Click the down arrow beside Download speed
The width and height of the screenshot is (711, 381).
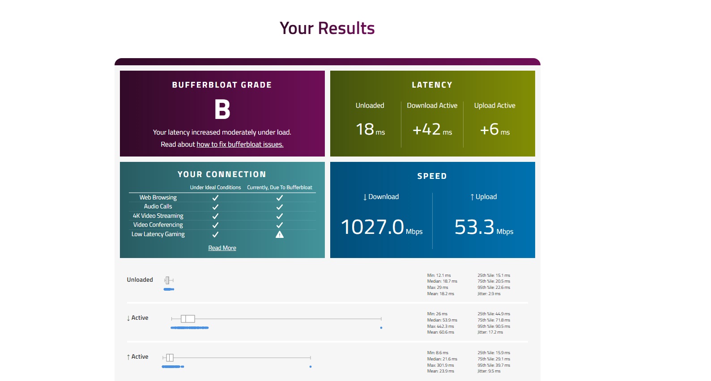point(365,197)
